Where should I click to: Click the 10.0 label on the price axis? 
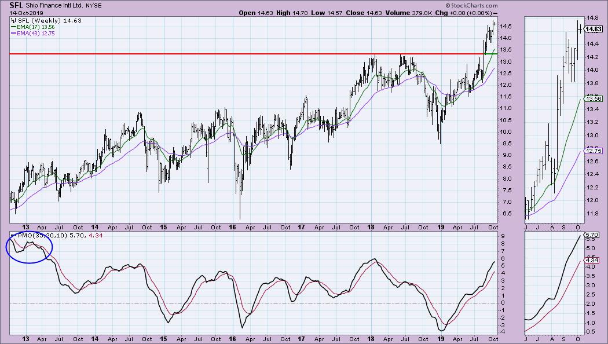pyautogui.click(x=506, y=132)
